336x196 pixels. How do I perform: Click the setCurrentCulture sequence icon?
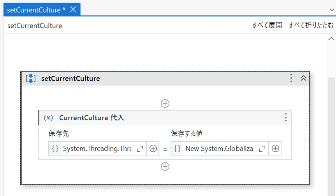tap(31, 79)
